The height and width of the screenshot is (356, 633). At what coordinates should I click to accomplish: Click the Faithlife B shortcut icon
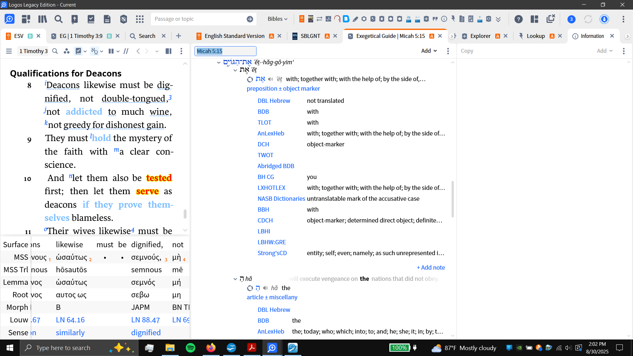click(x=346, y=19)
